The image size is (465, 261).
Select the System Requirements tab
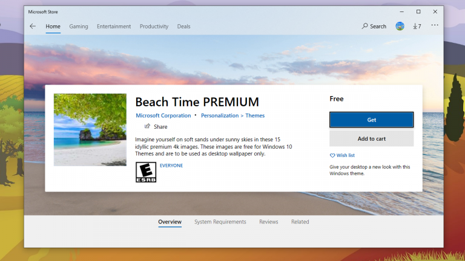click(220, 222)
